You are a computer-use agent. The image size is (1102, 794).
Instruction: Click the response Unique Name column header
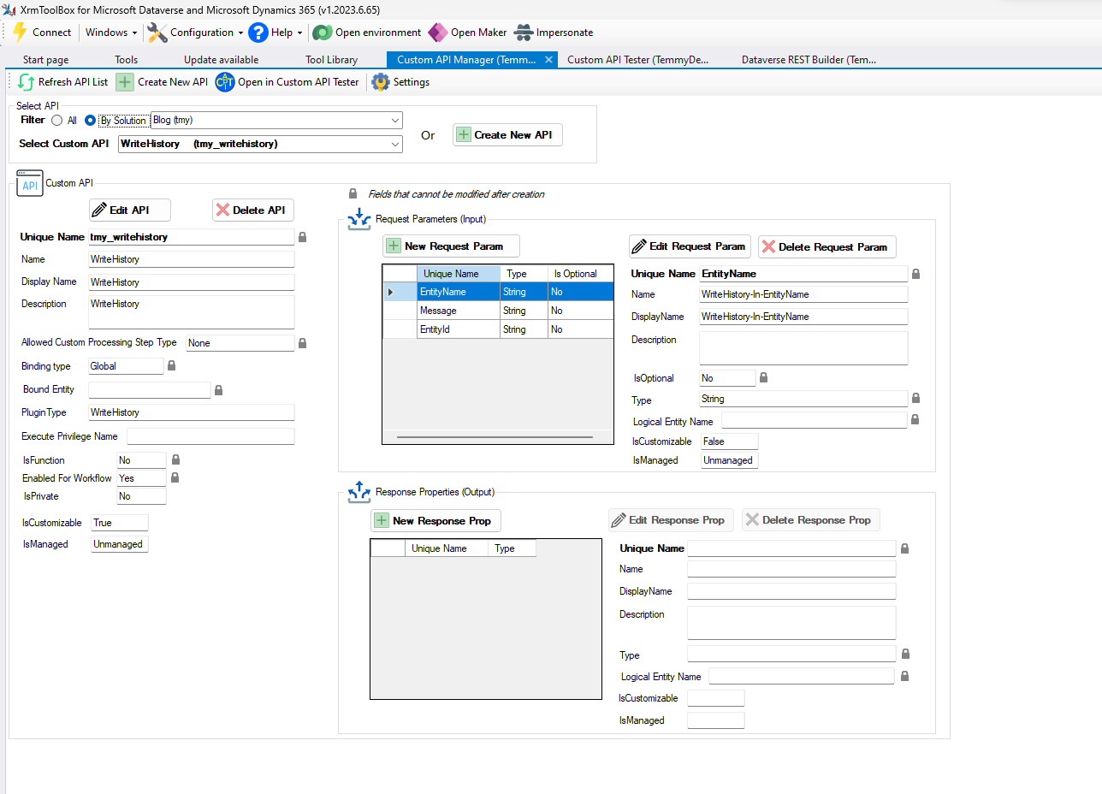(x=447, y=548)
